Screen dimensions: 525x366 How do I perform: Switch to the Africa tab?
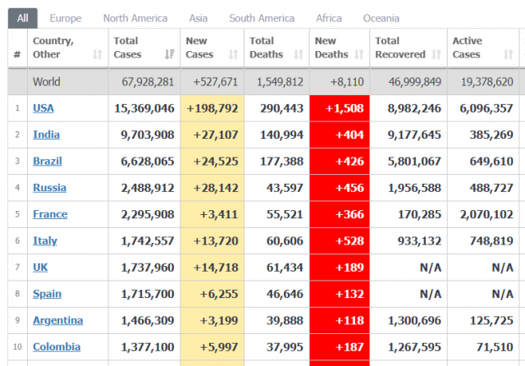[329, 18]
